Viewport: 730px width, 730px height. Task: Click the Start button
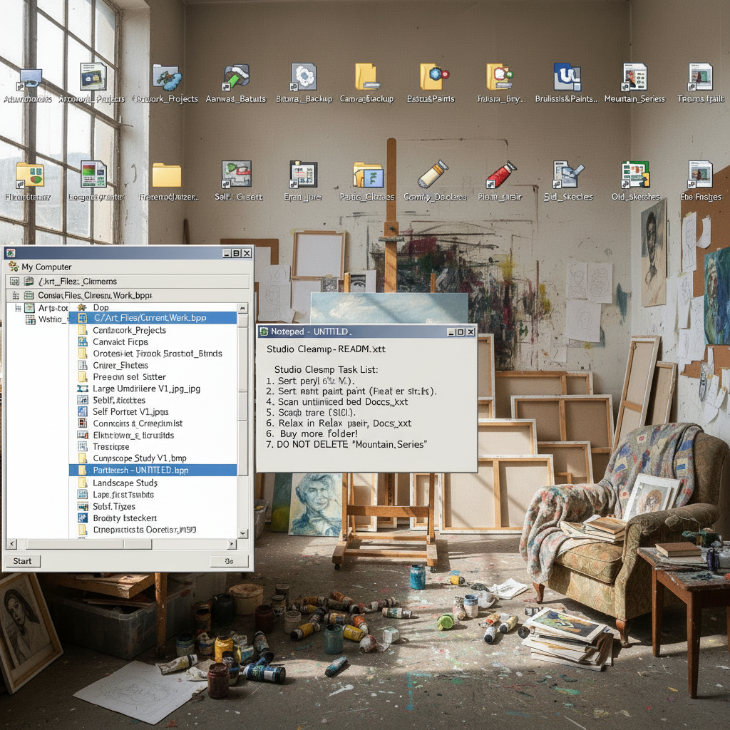[22, 561]
